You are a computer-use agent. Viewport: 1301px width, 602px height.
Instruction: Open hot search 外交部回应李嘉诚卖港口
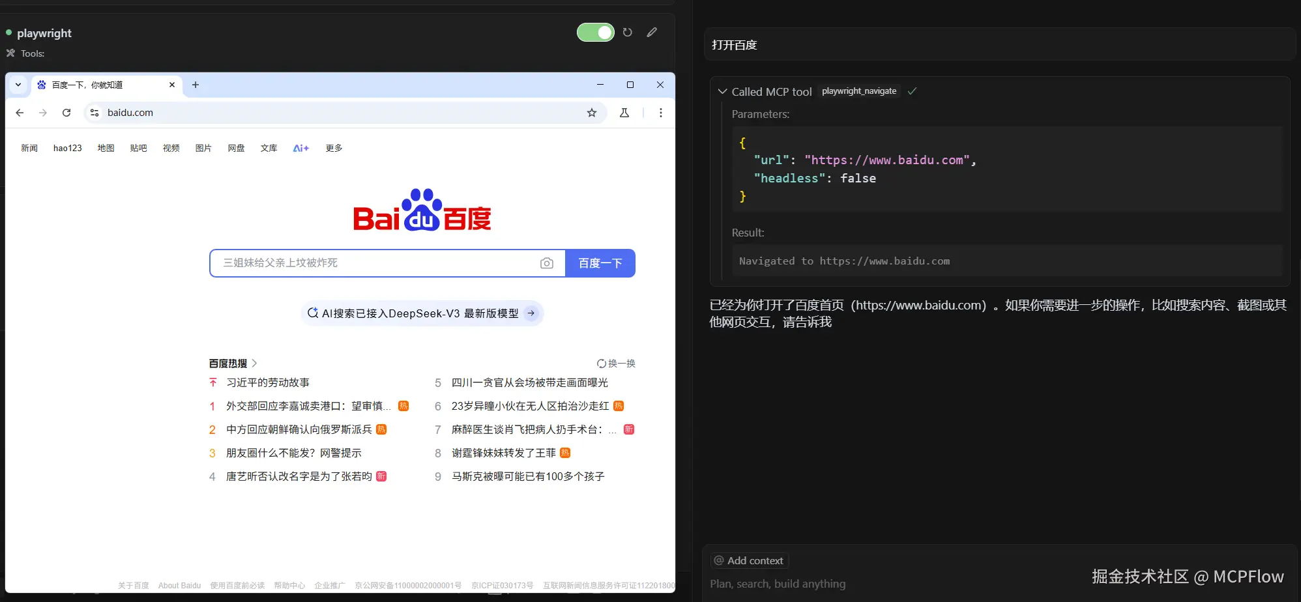(x=308, y=406)
